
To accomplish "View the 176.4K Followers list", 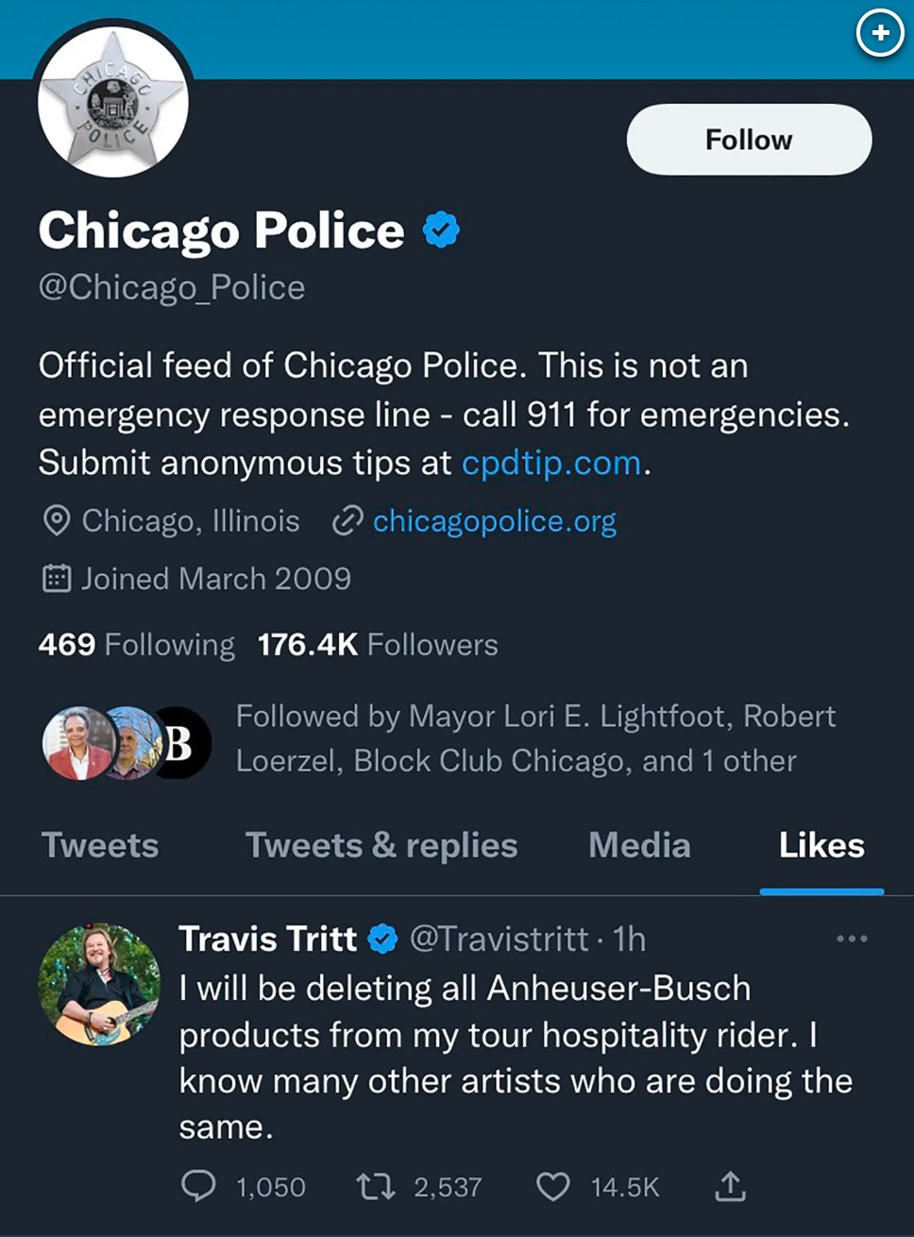I will 378,645.
